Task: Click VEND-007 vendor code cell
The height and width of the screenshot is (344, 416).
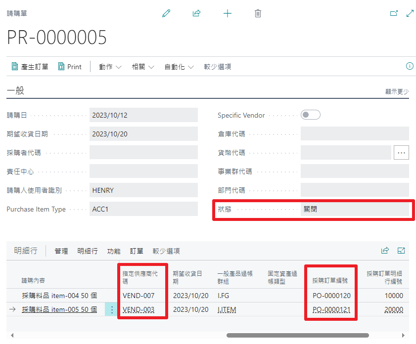Action: click(x=139, y=296)
